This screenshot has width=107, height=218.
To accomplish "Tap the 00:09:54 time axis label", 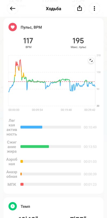I will click(x=37, y=110).
